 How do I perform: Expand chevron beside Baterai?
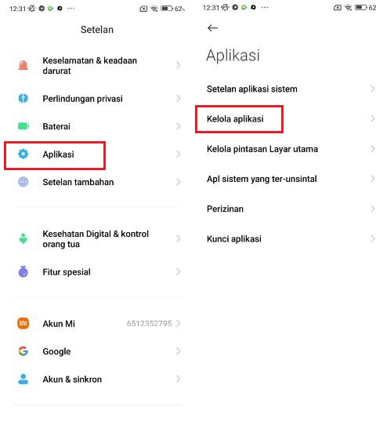178,126
